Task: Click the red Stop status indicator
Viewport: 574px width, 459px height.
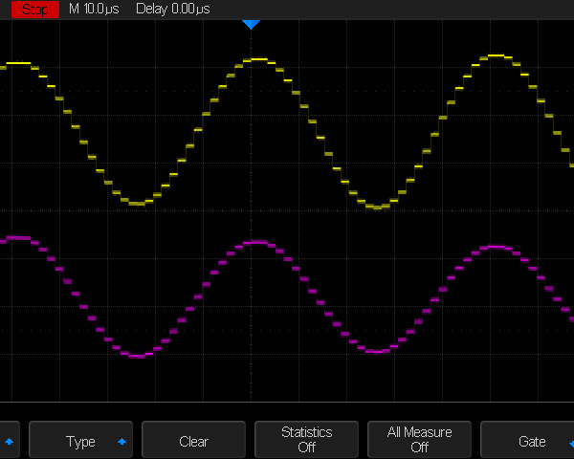Action: click(x=34, y=9)
